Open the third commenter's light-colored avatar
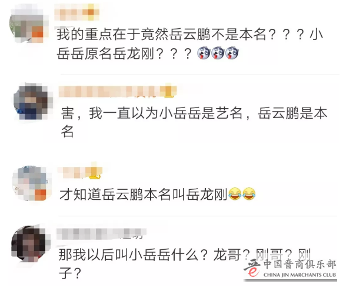 32,183
